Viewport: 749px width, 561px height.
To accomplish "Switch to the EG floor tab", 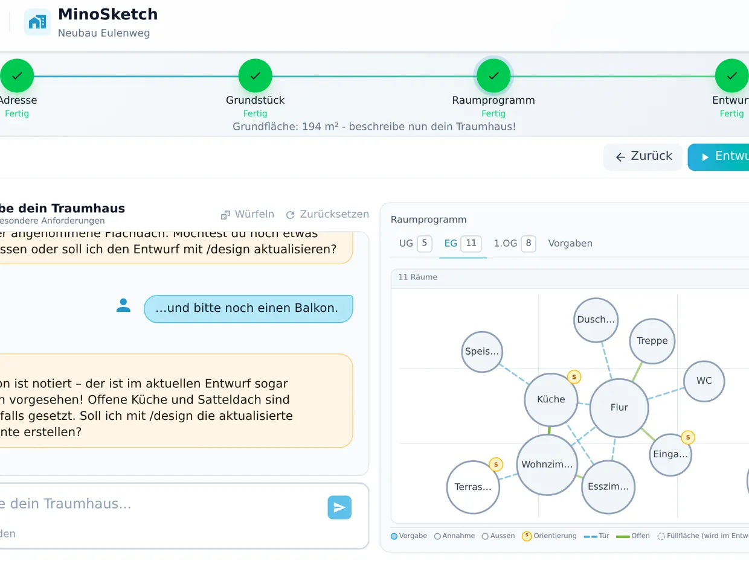I will 463,244.
